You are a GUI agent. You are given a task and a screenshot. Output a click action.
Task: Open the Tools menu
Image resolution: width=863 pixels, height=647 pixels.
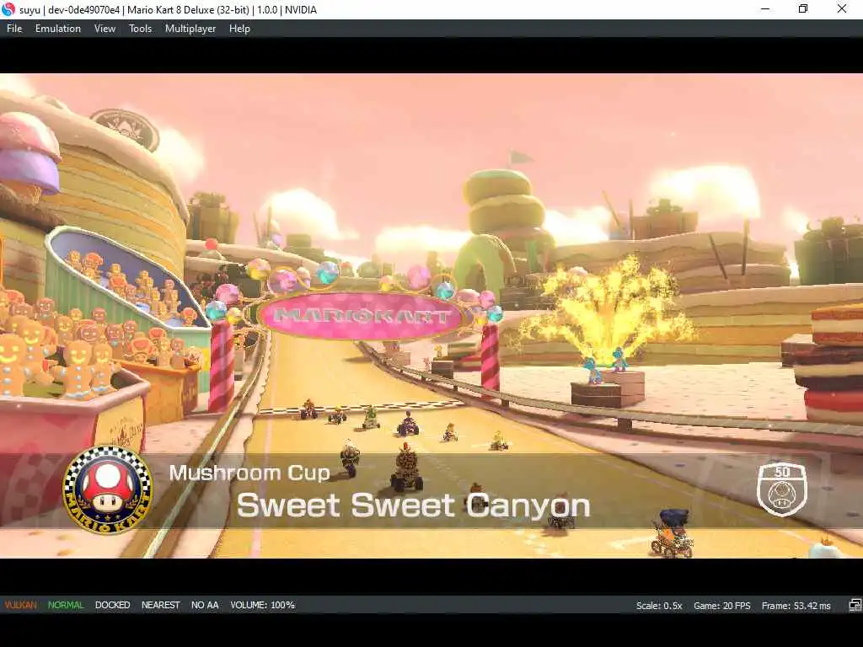point(140,29)
